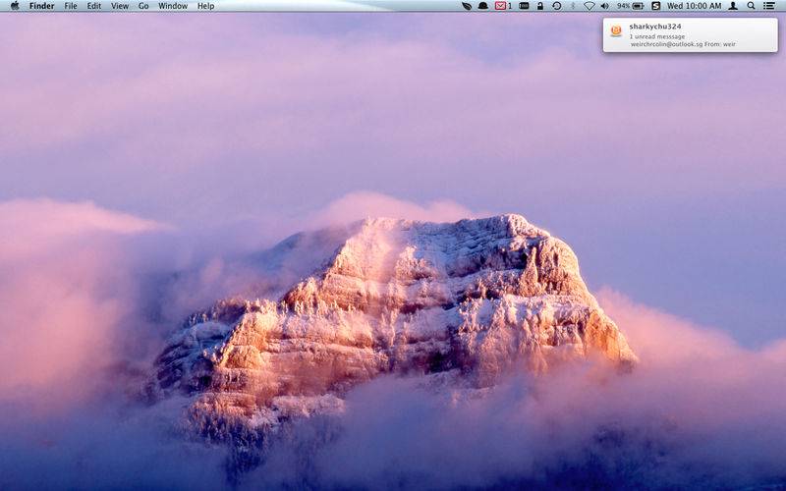The image size is (786, 491).
Task: Click the volume speaker icon
Action: (605, 6)
